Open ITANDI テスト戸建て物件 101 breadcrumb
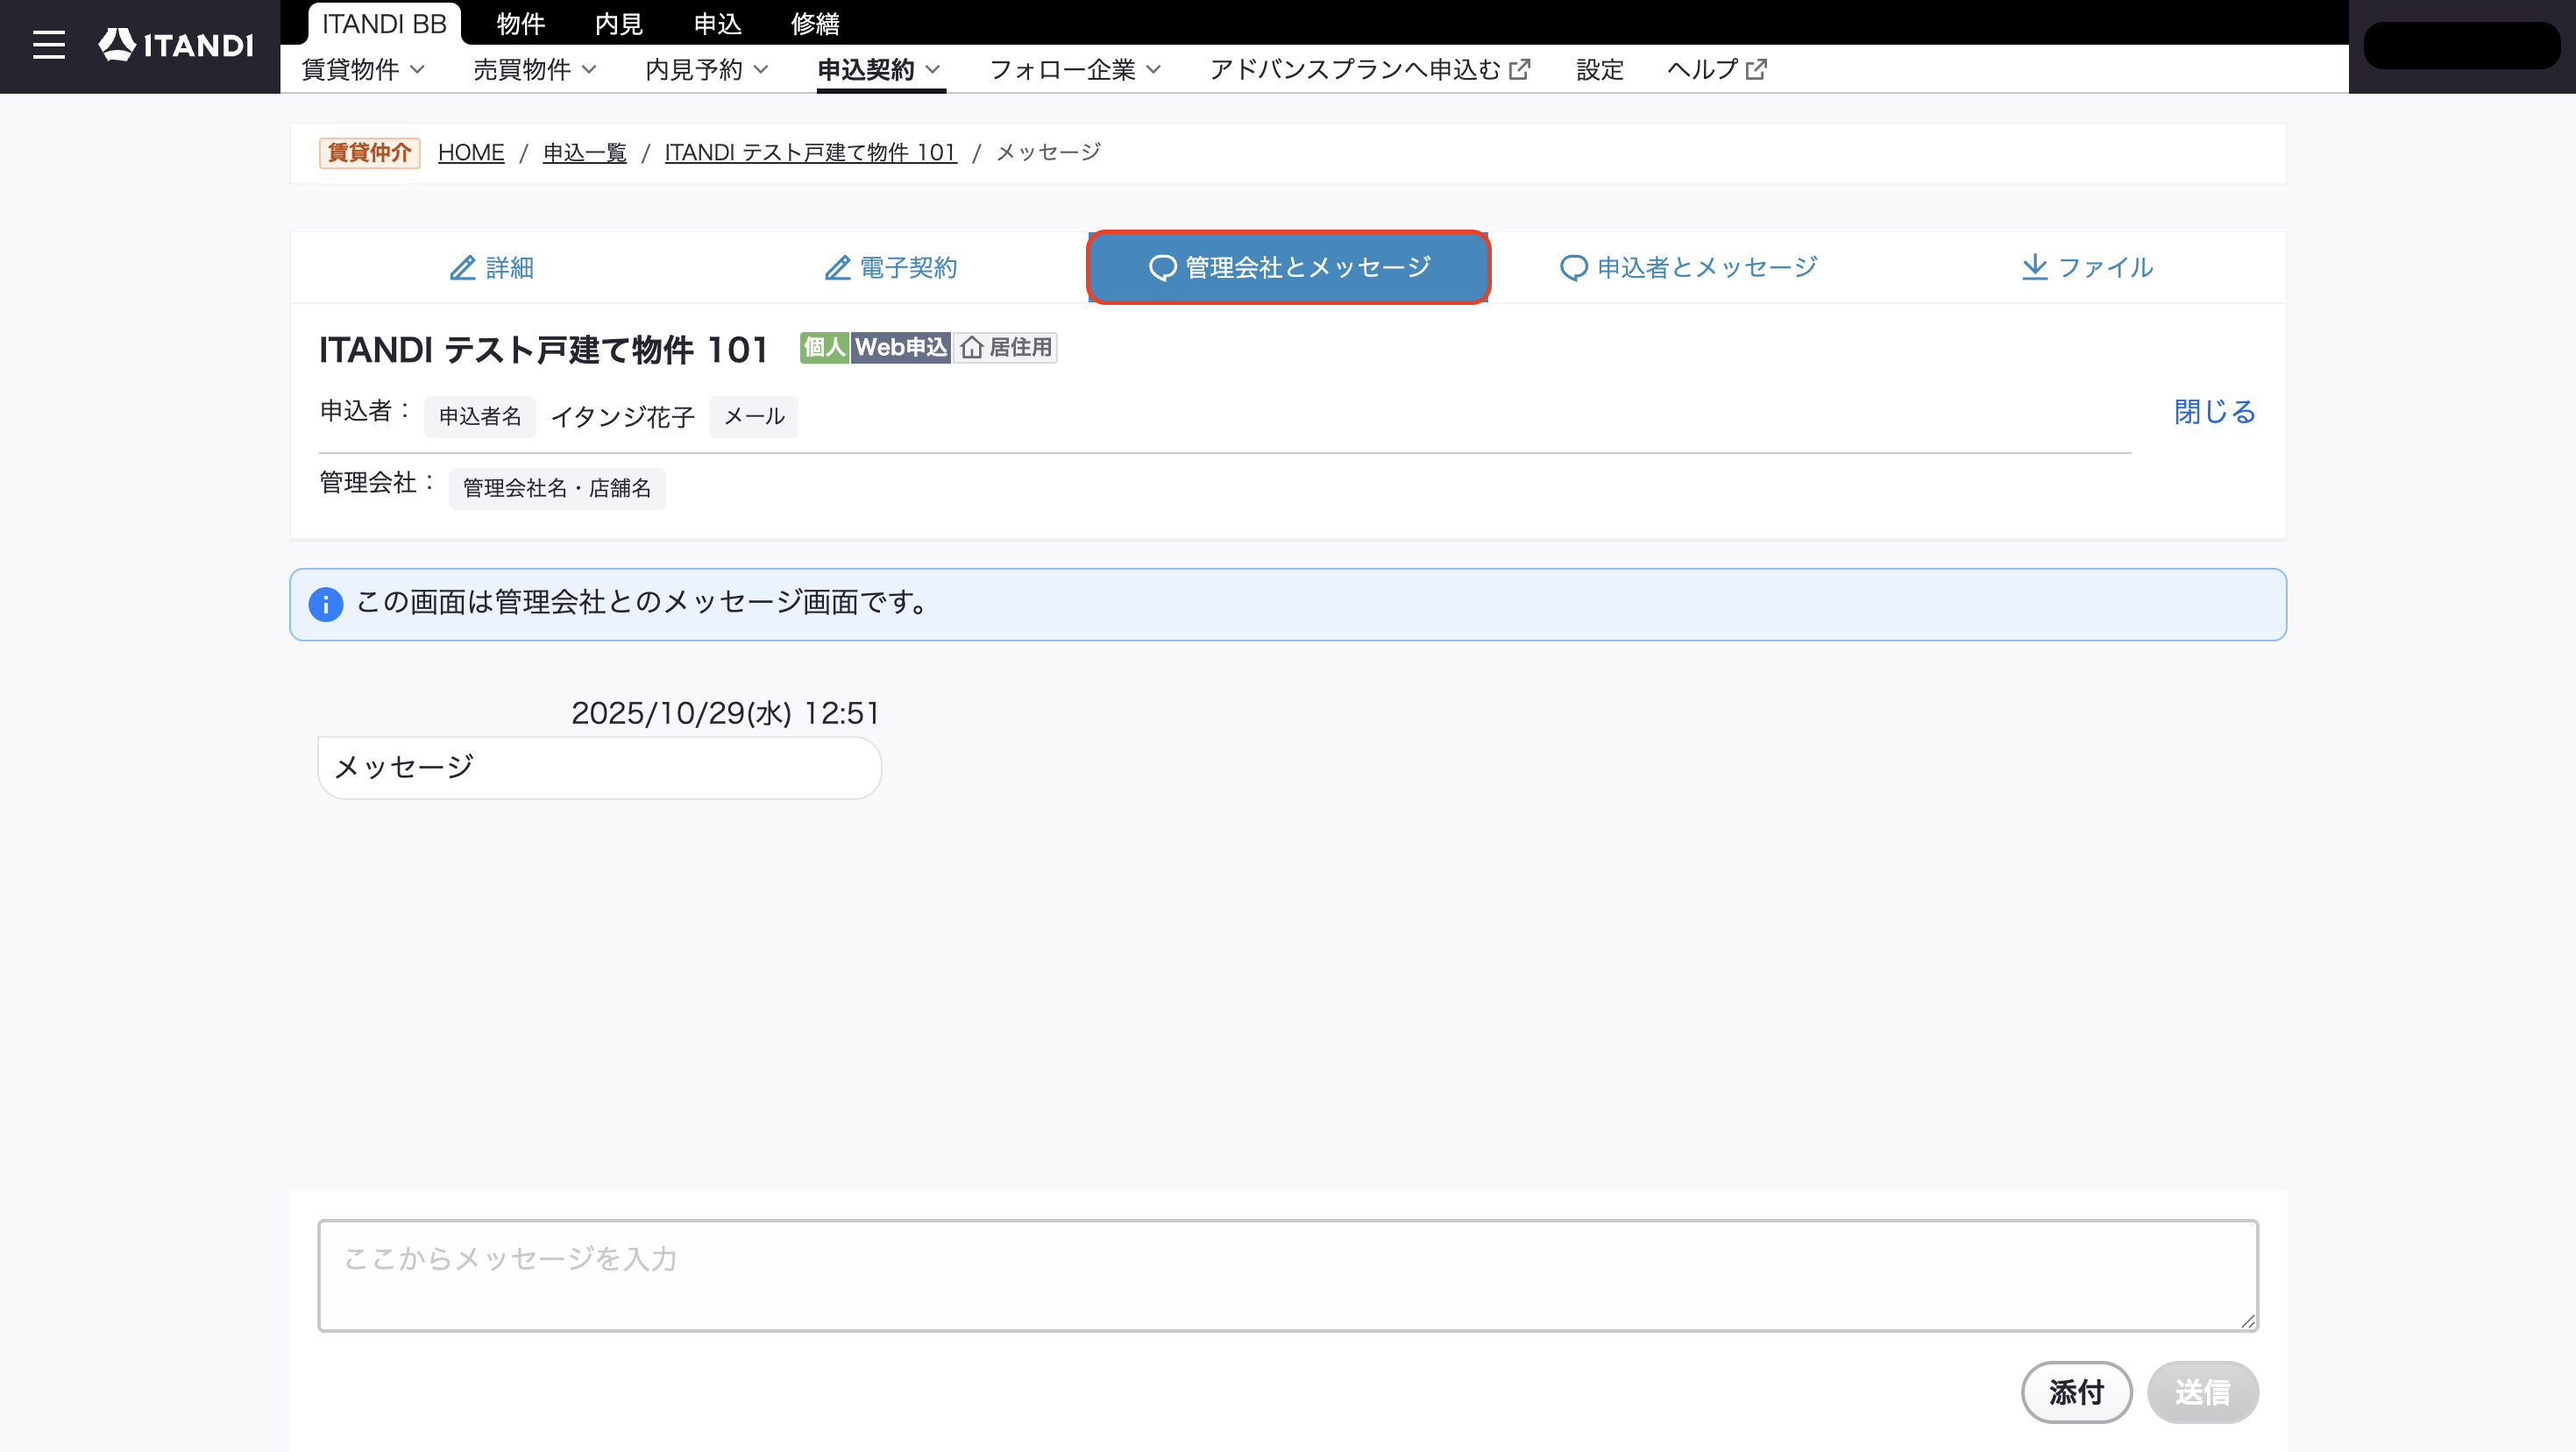 click(811, 153)
